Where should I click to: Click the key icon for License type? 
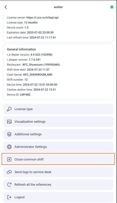9,109
